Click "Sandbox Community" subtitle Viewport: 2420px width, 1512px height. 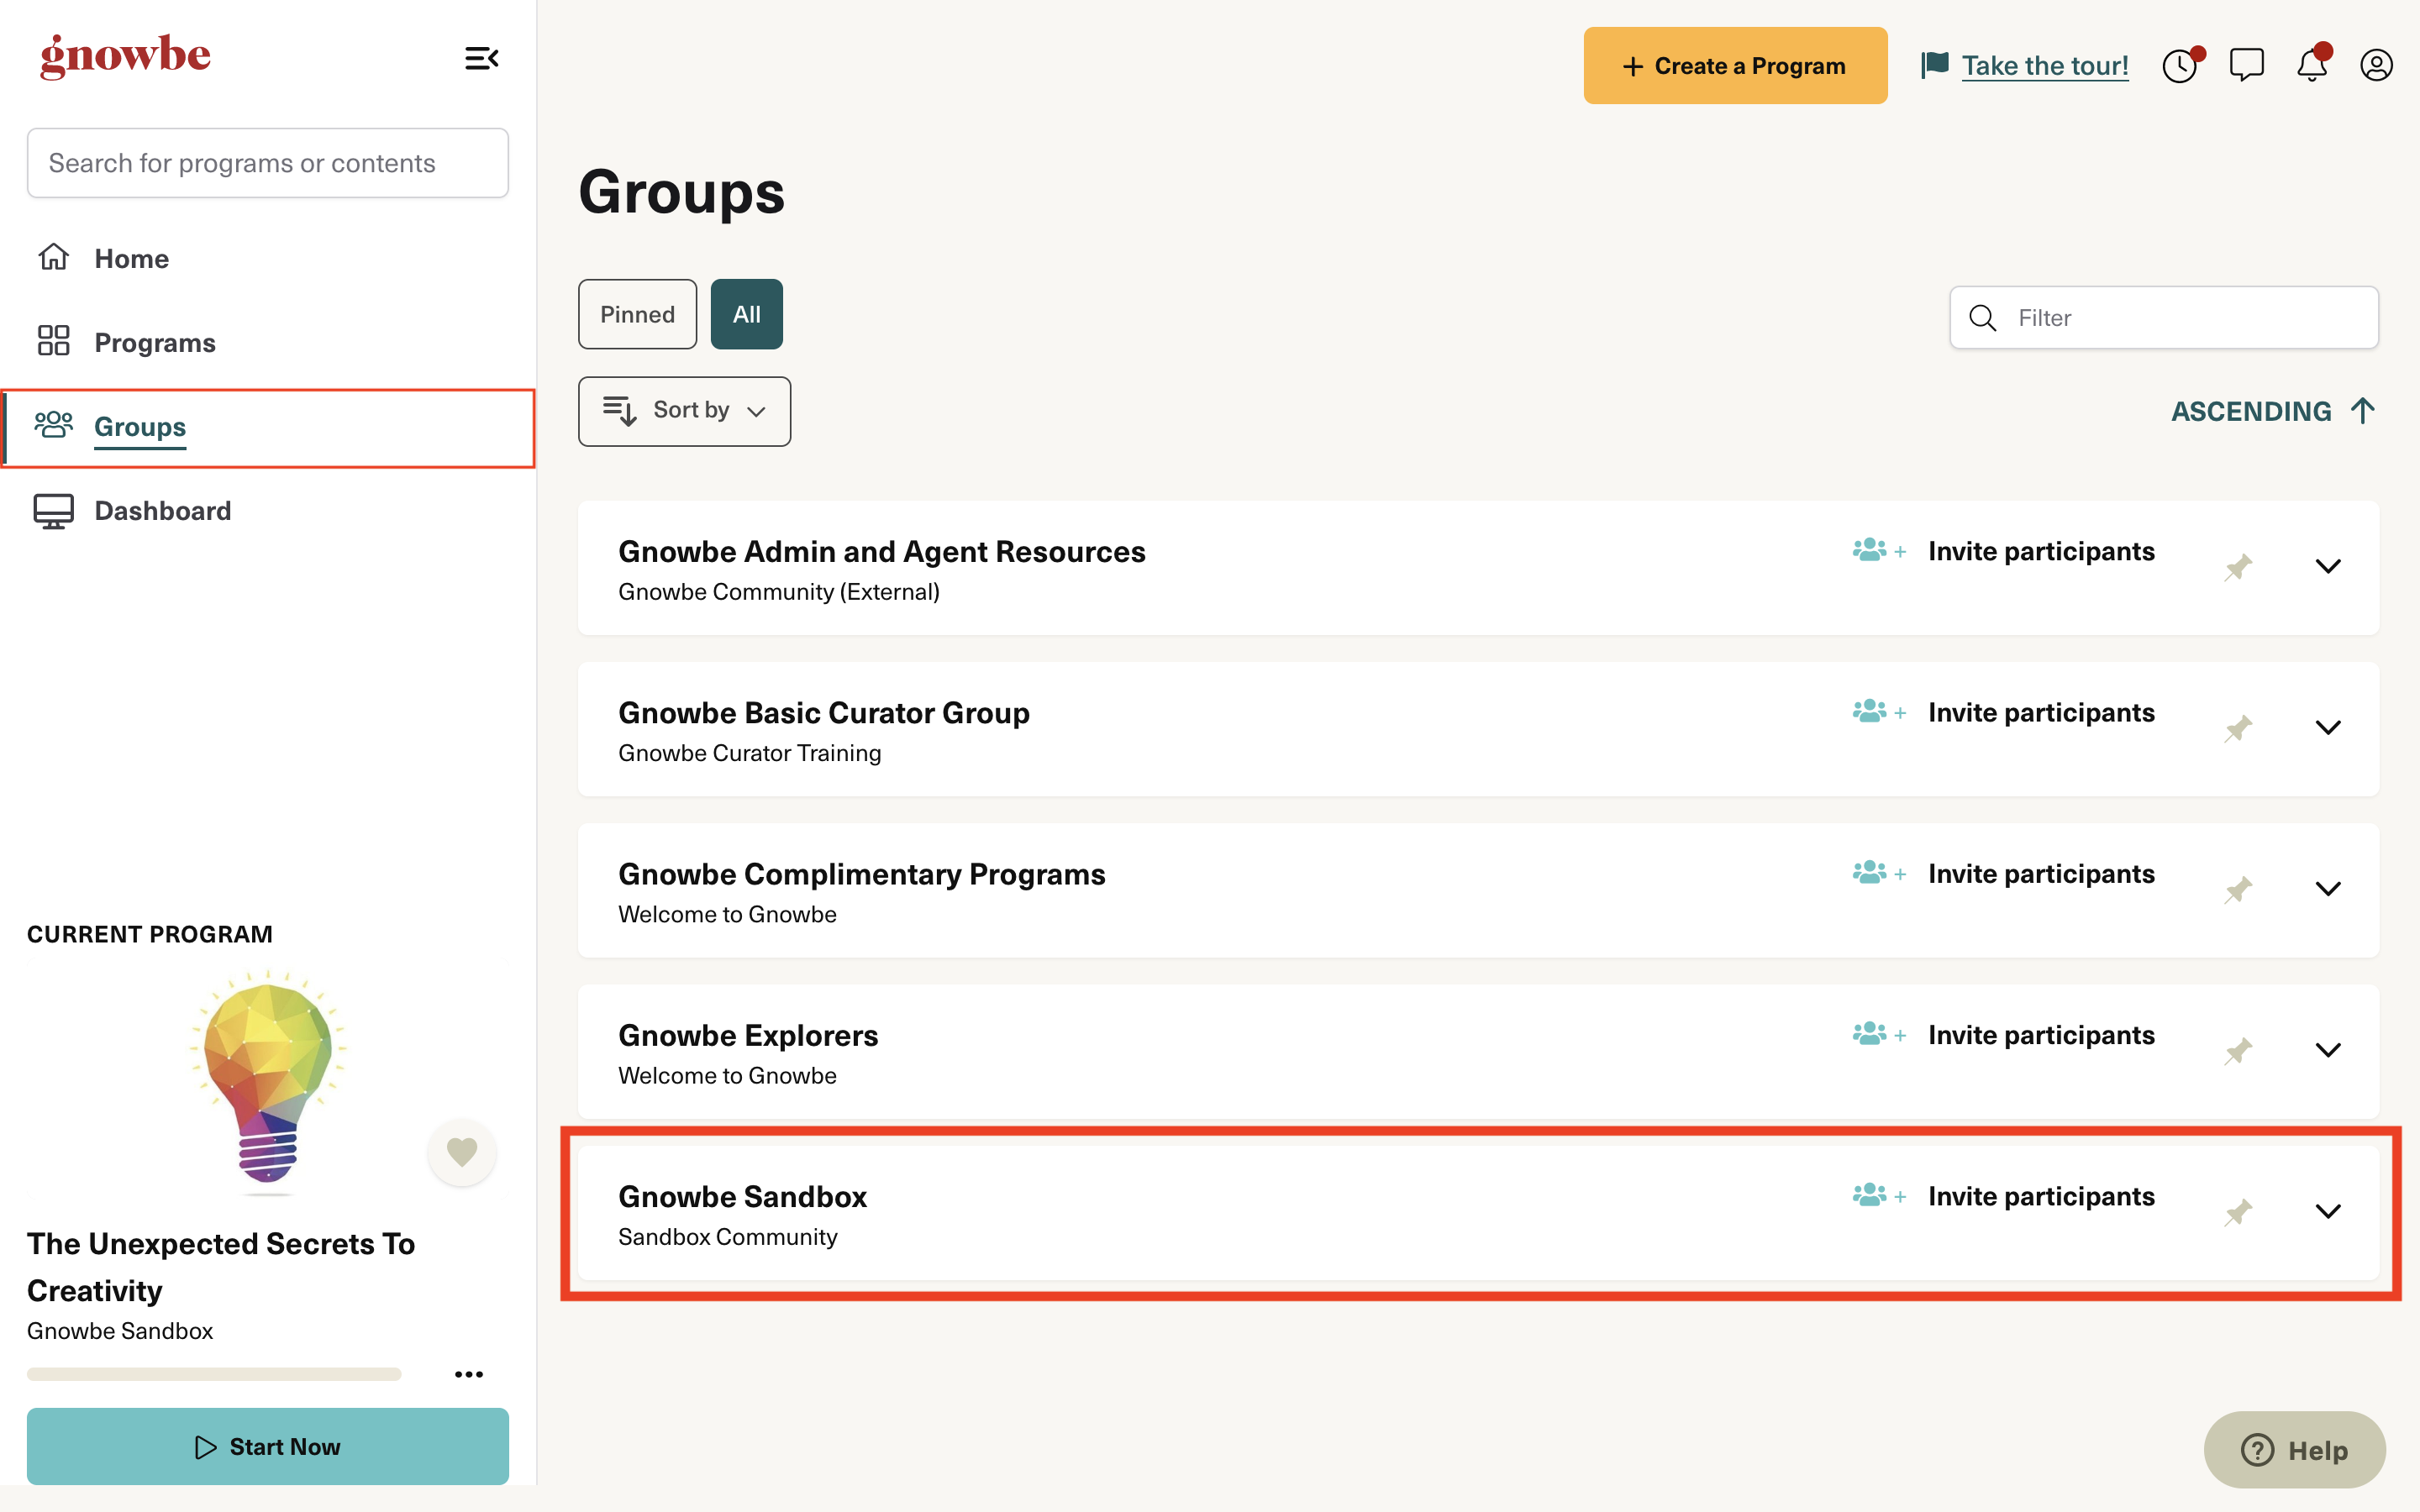[727, 1237]
